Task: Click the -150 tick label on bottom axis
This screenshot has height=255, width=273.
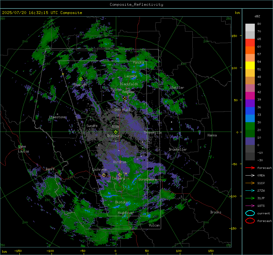Action: (18, 251)
